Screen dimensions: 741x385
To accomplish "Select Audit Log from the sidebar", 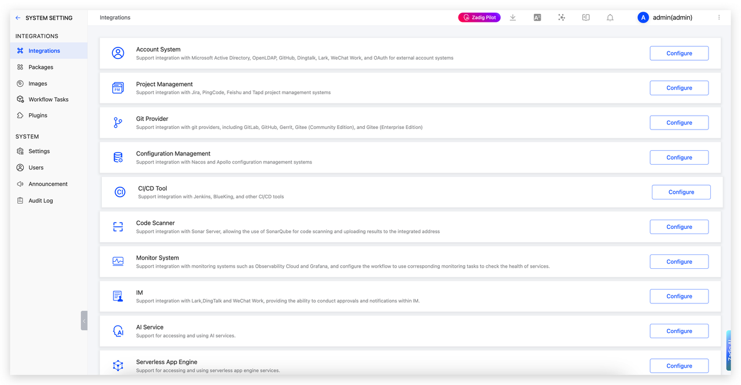I will tap(41, 201).
